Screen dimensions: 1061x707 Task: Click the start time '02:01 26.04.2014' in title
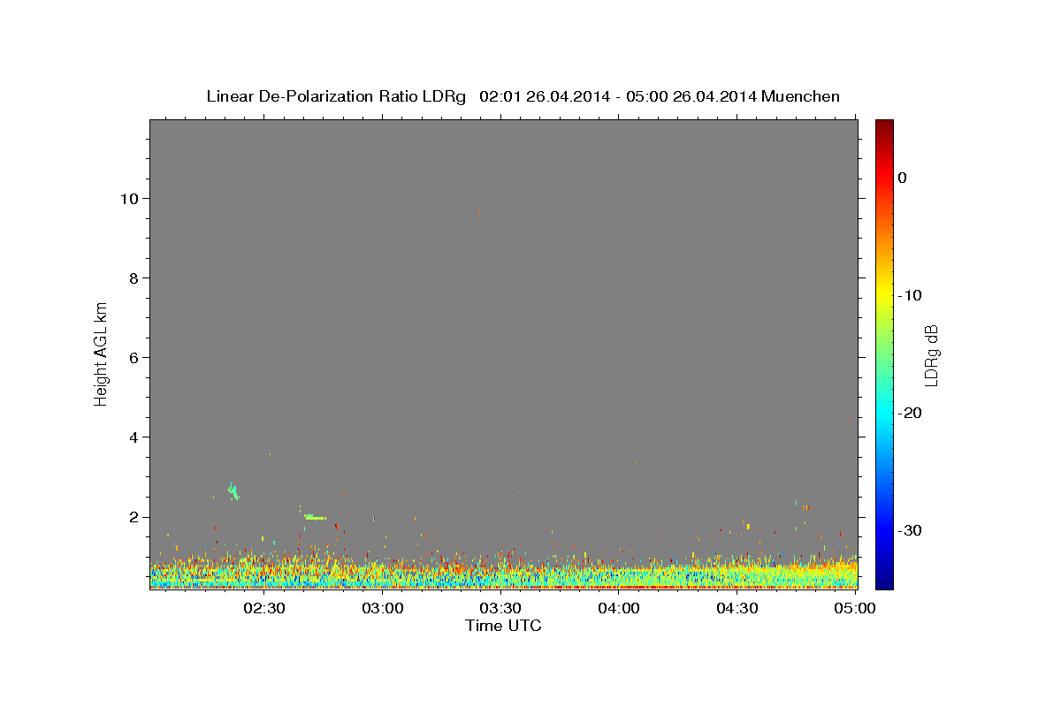pos(545,96)
